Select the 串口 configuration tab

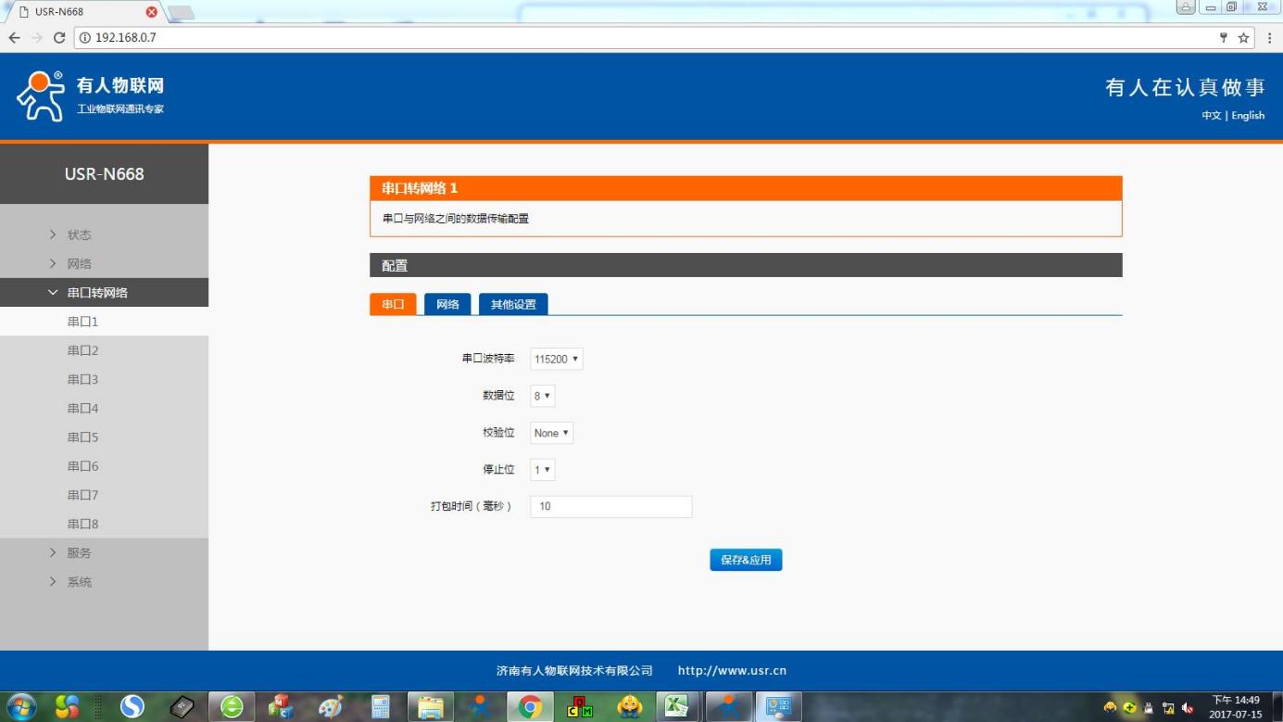pos(393,304)
